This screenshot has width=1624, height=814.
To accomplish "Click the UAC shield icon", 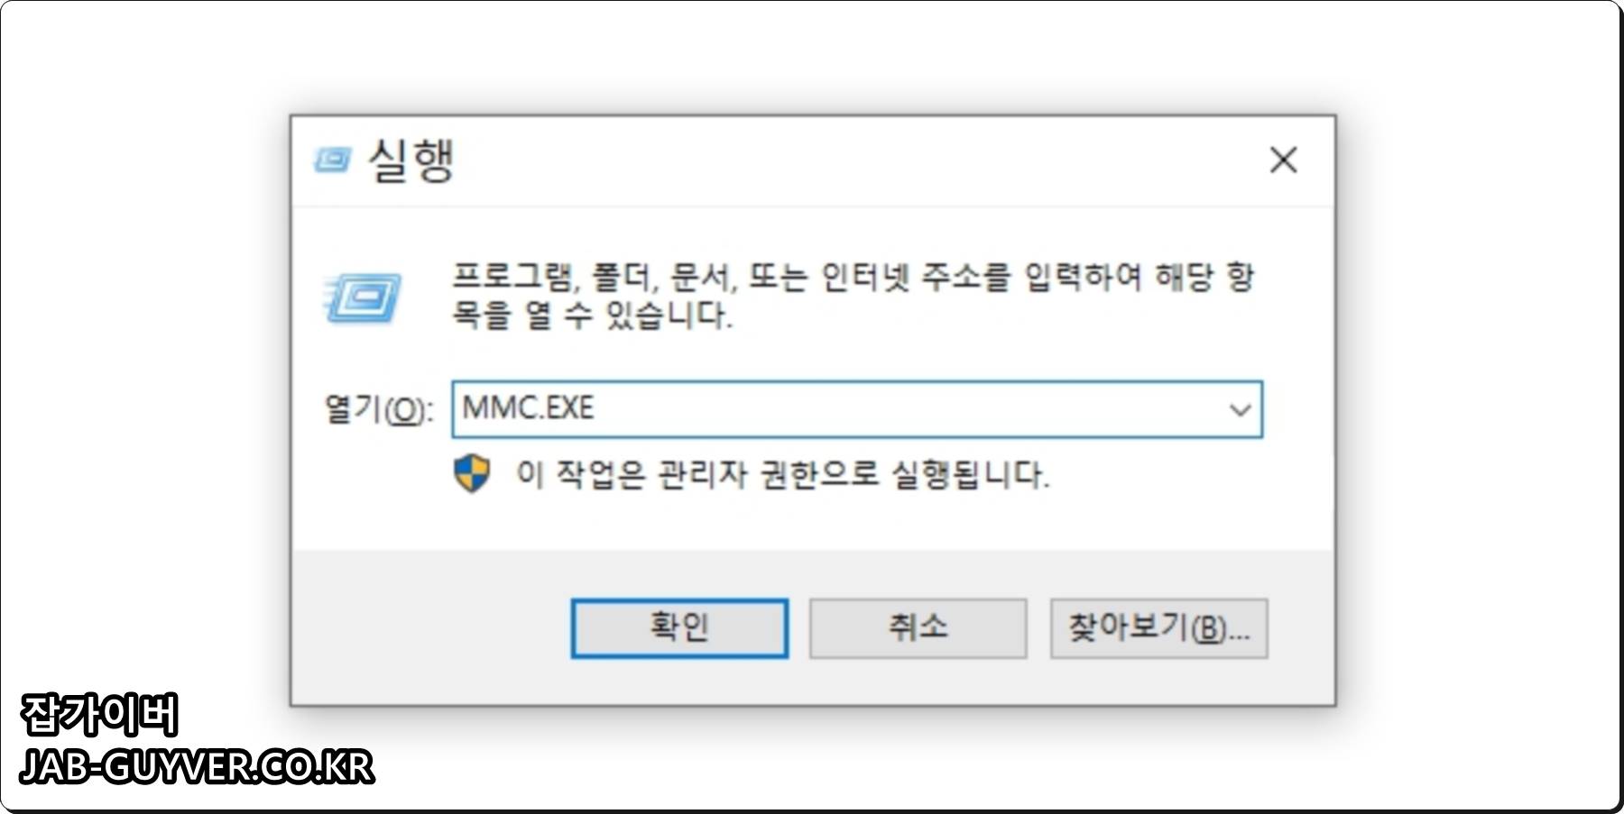I will [x=472, y=473].
